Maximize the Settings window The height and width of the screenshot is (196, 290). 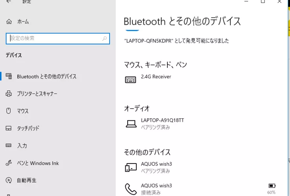[x=263, y=2]
